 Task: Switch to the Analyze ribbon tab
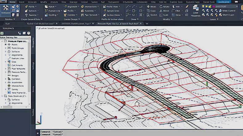click(54, 2)
